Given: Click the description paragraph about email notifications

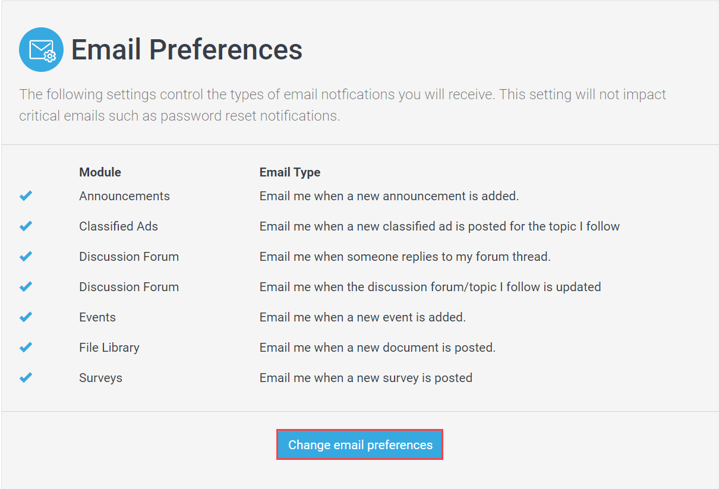Looking at the screenshot, I should (342, 105).
